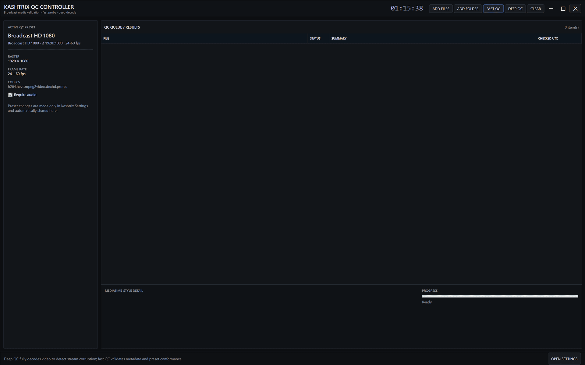Sort results by STATUS column
The image size is (585, 365).
pyautogui.click(x=318, y=38)
